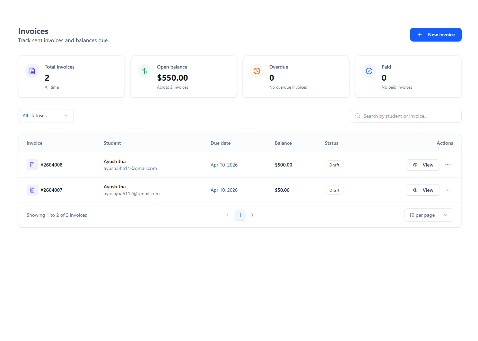This screenshot has width=478, height=341.
Task: Select page 1 in pagination
Action: coord(240,215)
